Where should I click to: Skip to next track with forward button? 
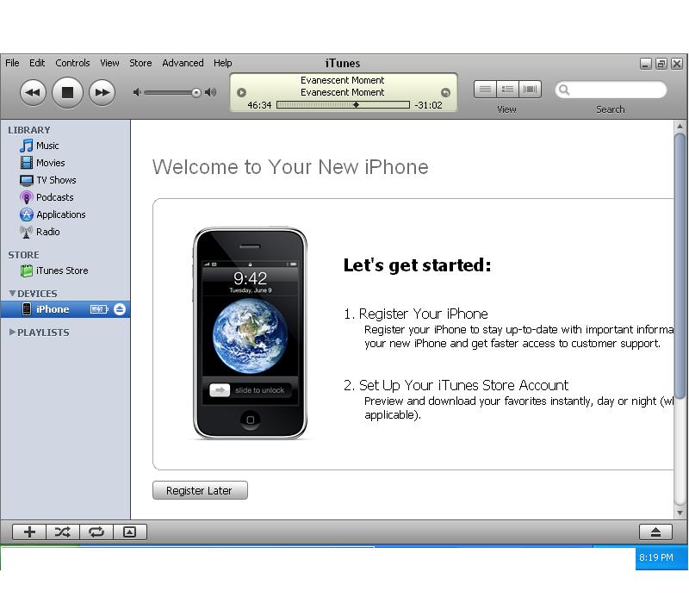(x=102, y=92)
